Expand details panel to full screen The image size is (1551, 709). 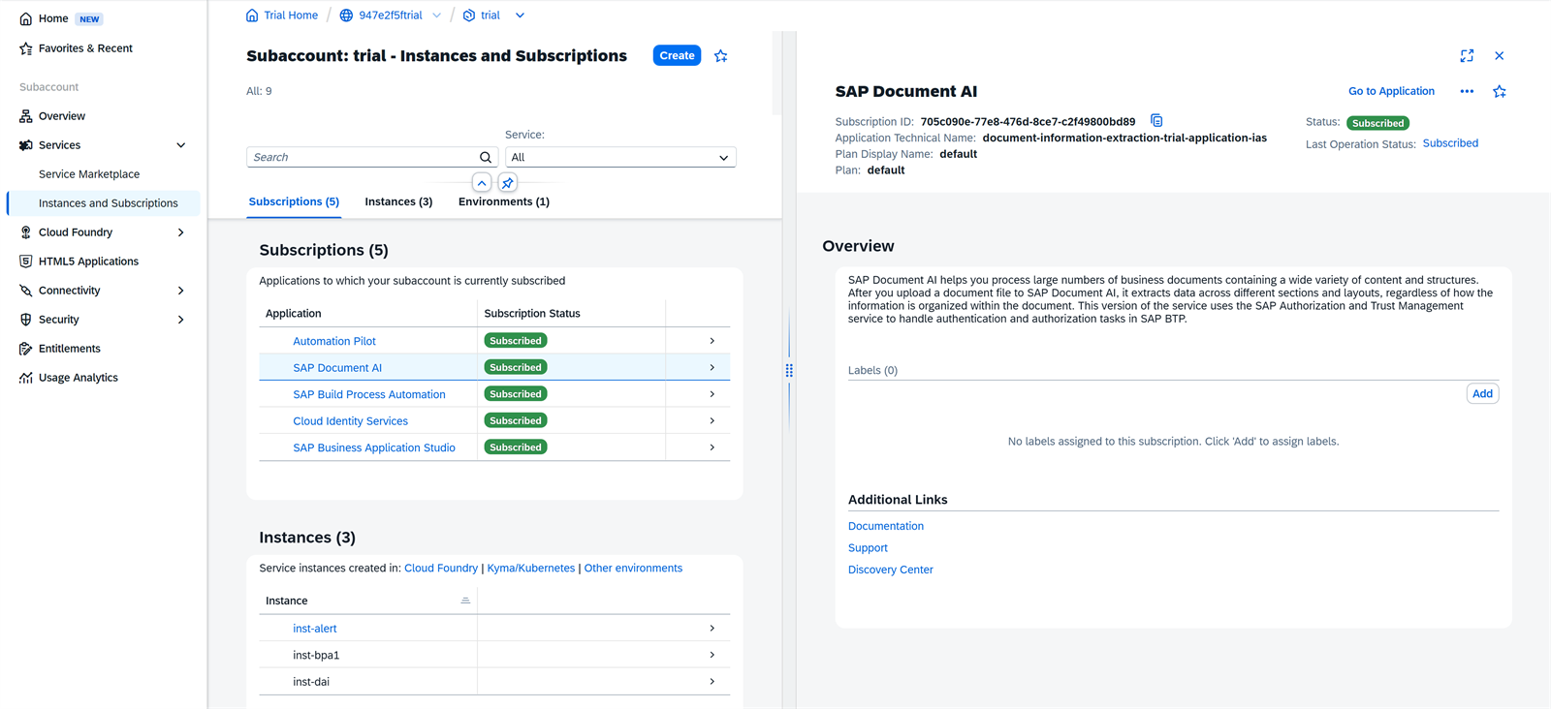tap(1467, 56)
